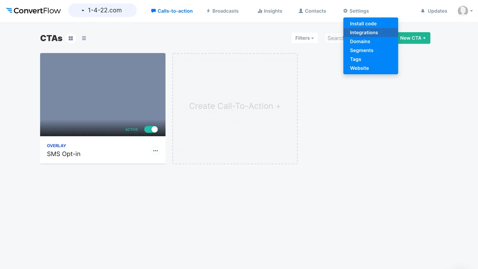Viewport: 478px width, 269px height.
Task: Expand the Filters dropdown
Action: coord(304,38)
